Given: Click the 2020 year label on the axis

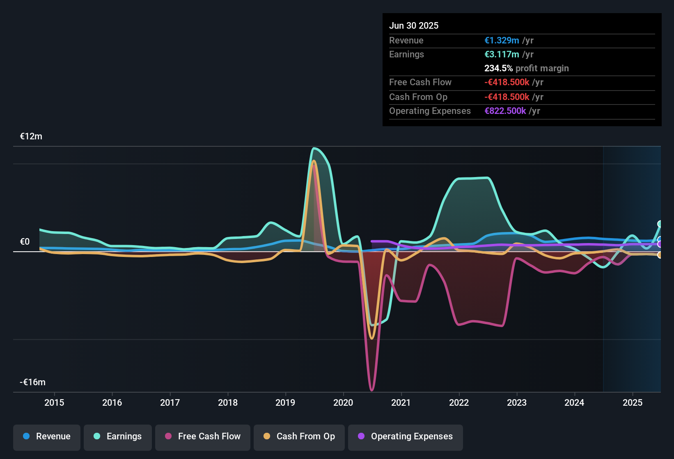Looking at the screenshot, I should [344, 403].
